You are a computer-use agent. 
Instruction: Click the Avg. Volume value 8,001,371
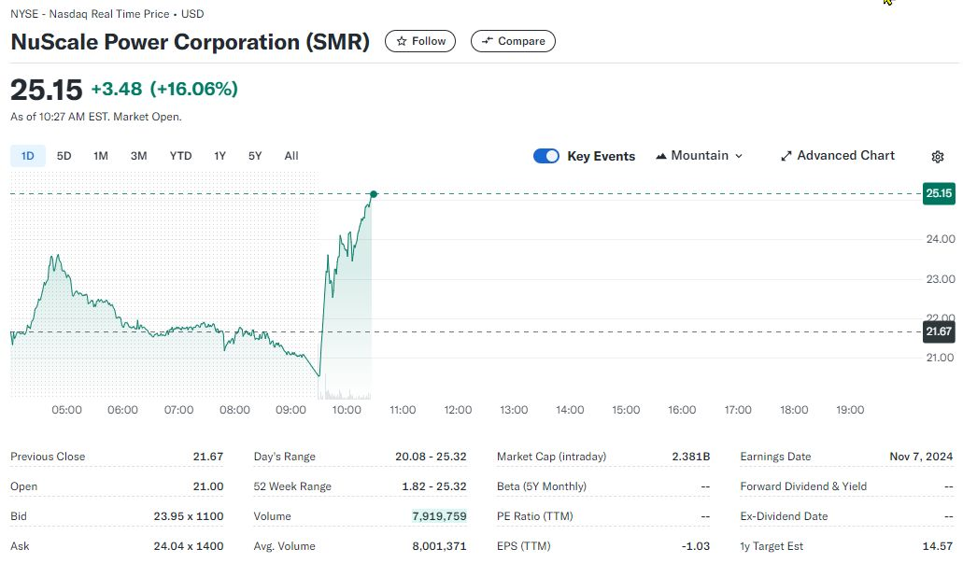click(439, 546)
